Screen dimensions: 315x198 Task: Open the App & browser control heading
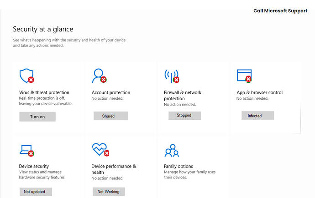260,92
